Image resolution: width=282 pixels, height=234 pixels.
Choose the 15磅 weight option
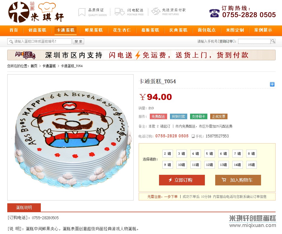[252, 165]
